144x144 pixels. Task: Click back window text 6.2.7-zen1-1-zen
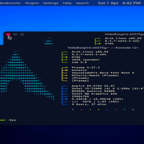coord(122,41)
